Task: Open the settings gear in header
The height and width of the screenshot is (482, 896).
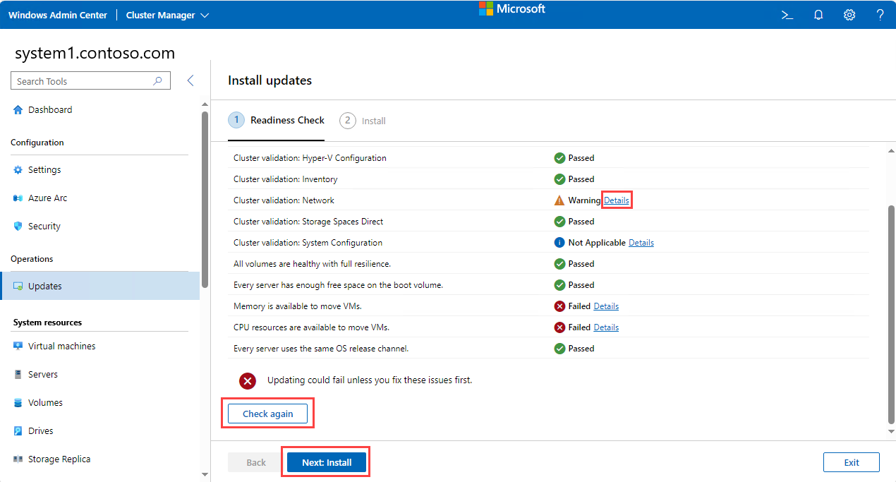Action: coord(849,15)
